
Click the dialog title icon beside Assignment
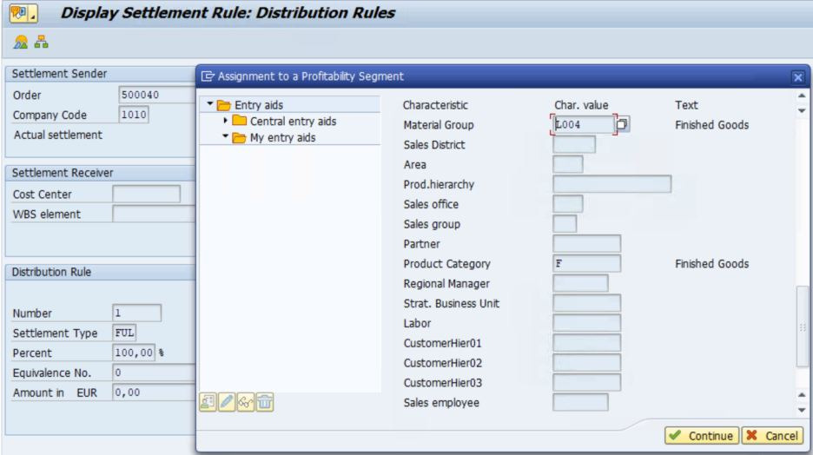coord(208,76)
